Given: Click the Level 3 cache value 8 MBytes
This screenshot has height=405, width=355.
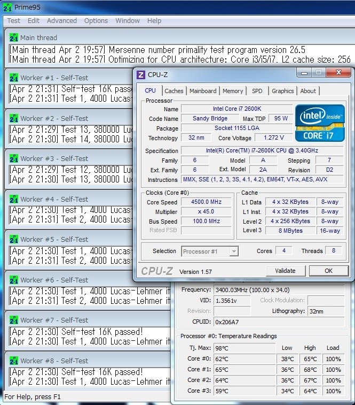Looking at the screenshot, I should 290,231.
